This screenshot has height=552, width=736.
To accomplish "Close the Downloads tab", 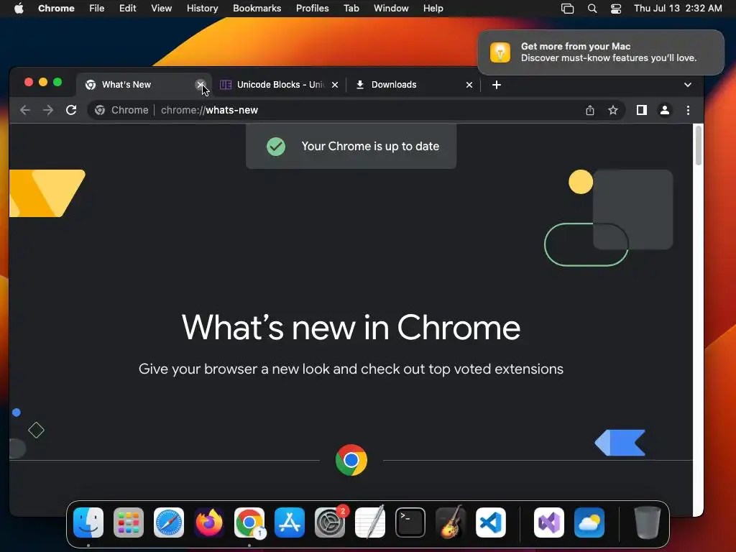I will (469, 85).
